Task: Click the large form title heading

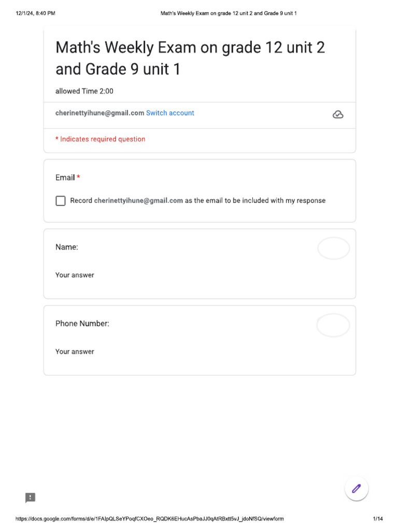Action: (x=190, y=58)
